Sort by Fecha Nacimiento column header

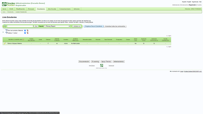[31, 40]
